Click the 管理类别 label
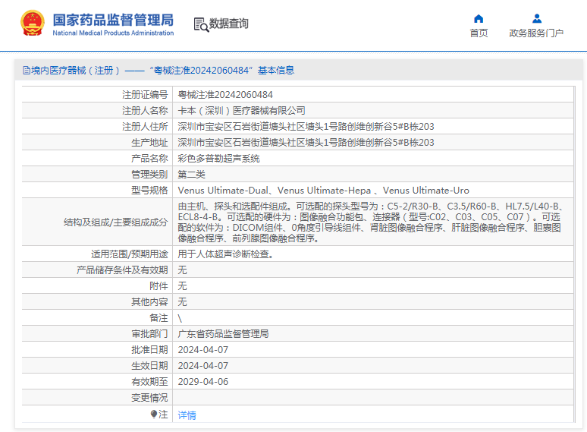The image size is (587, 432). (x=149, y=175)
